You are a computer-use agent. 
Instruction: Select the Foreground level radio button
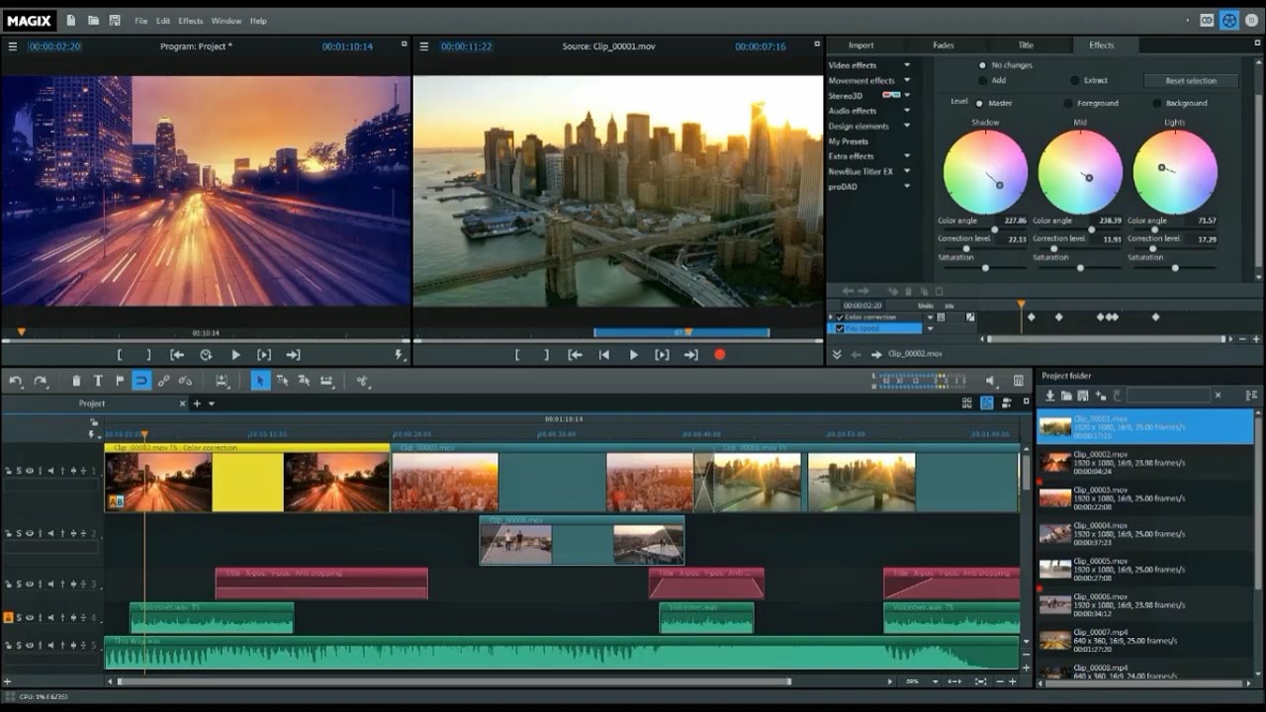point(1068,103)
